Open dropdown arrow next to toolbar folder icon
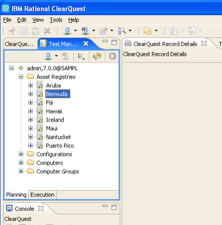The image size is (222, 225). (156, 30)
